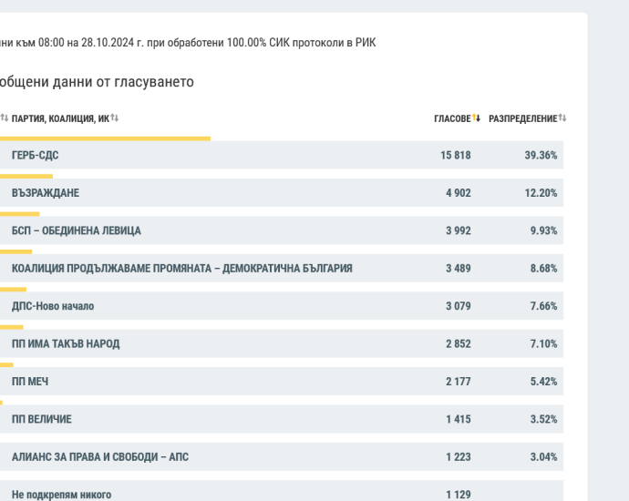Click the 3.52% share value

[x=543, y=419]
